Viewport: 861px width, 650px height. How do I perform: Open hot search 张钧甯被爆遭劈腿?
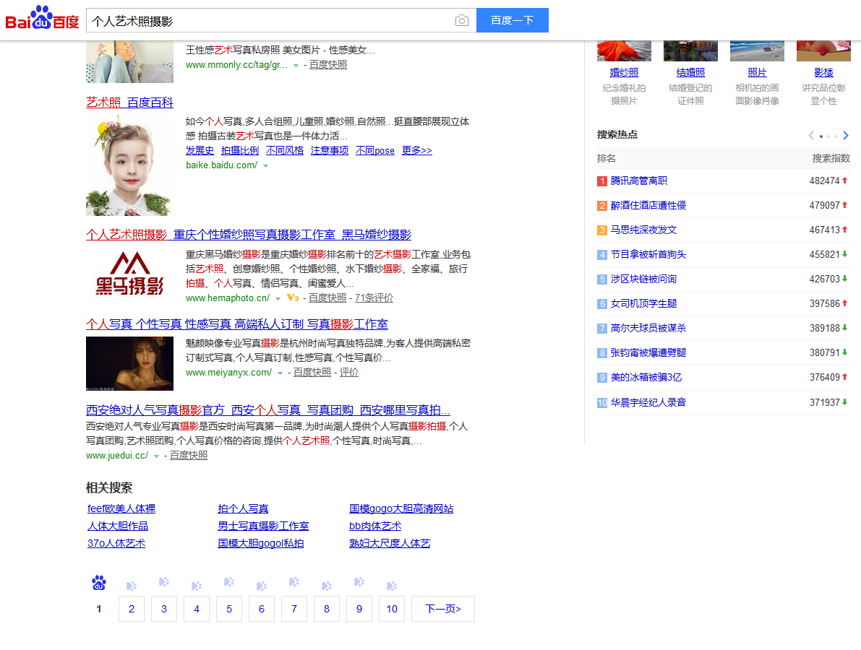point(648,352)
